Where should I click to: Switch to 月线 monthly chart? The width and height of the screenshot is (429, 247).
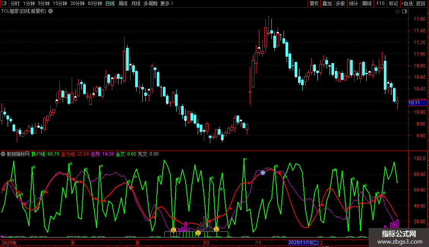(x=136, y=3)
